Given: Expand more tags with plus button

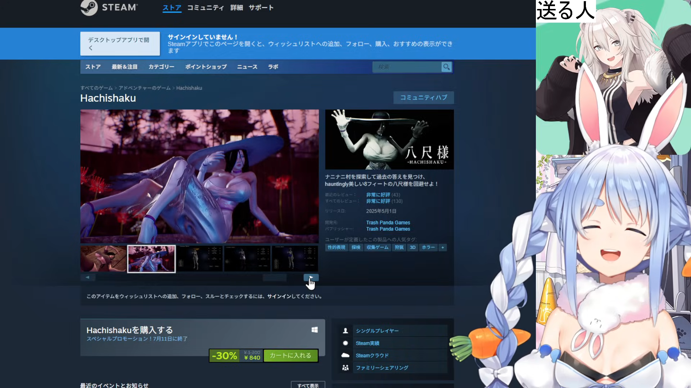Looking at the screenshot, I should pos(443,248).
